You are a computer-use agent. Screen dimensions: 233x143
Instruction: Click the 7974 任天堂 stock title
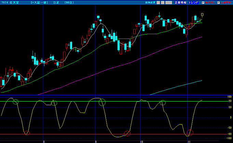[10, 2]
